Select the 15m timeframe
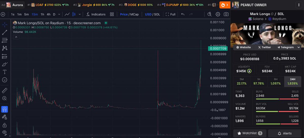304x138 pixels. 35,14
